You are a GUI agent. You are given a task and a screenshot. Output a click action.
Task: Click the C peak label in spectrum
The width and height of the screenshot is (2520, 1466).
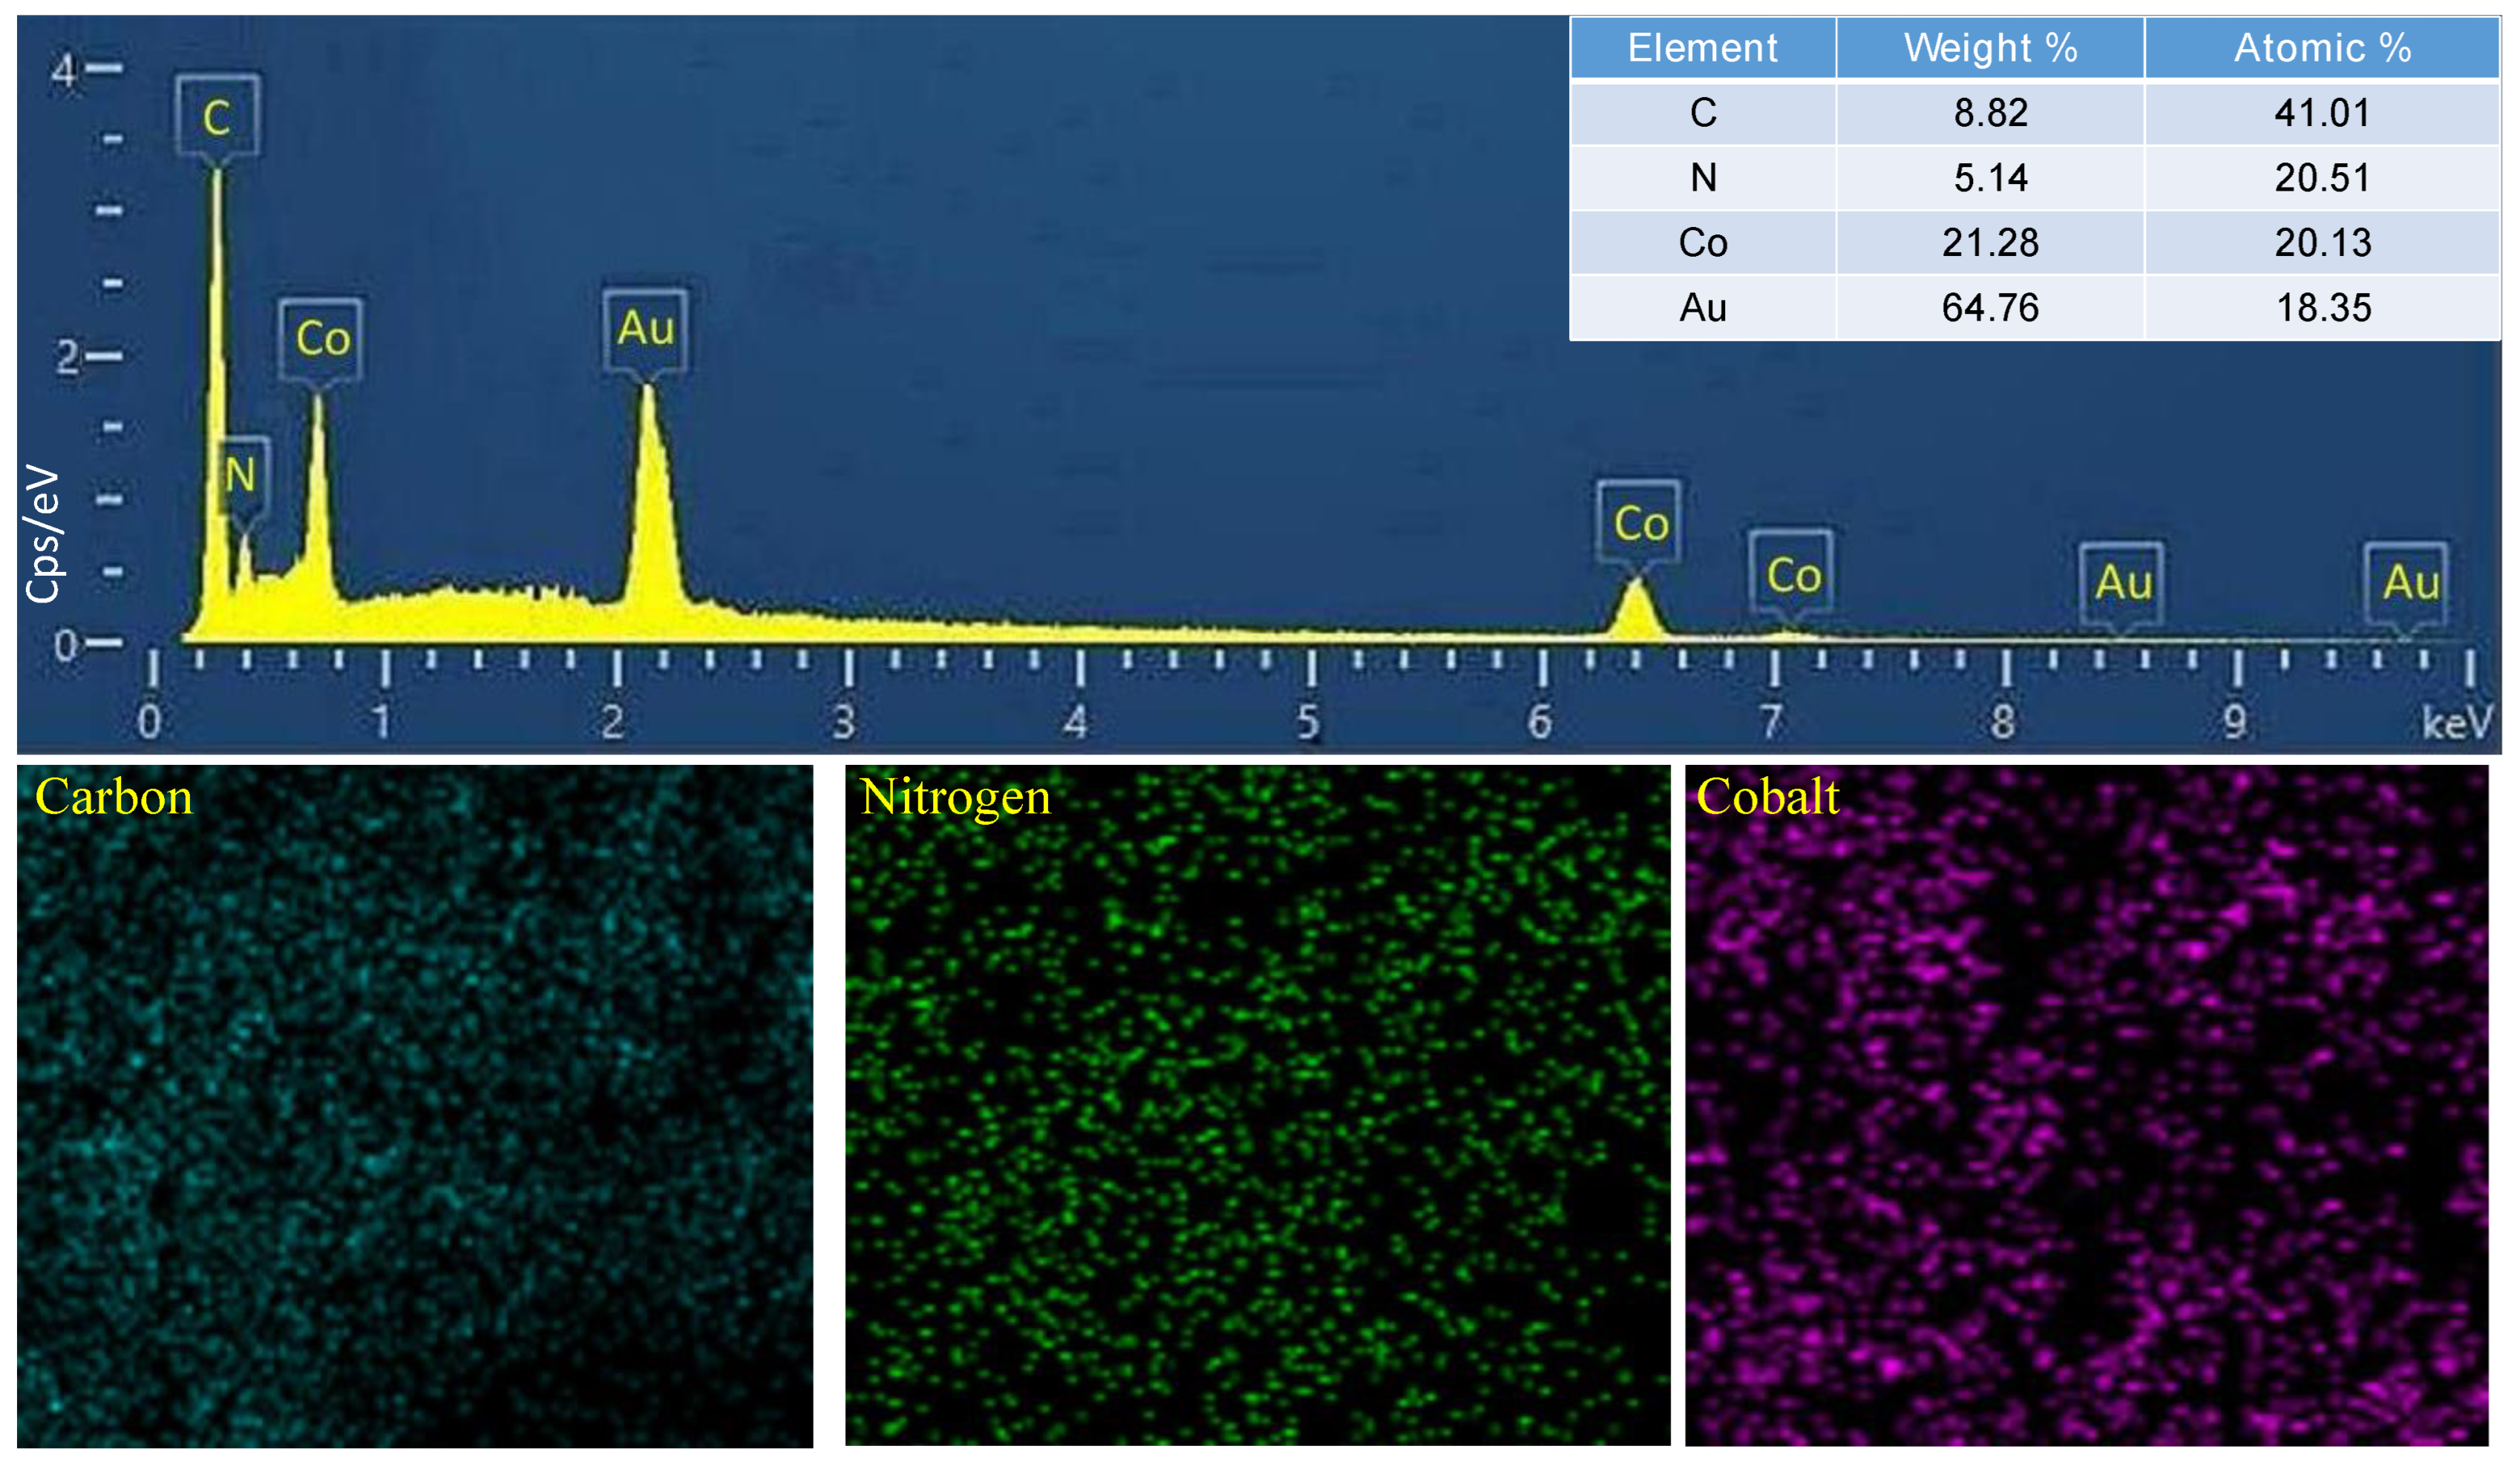(217, 116)
